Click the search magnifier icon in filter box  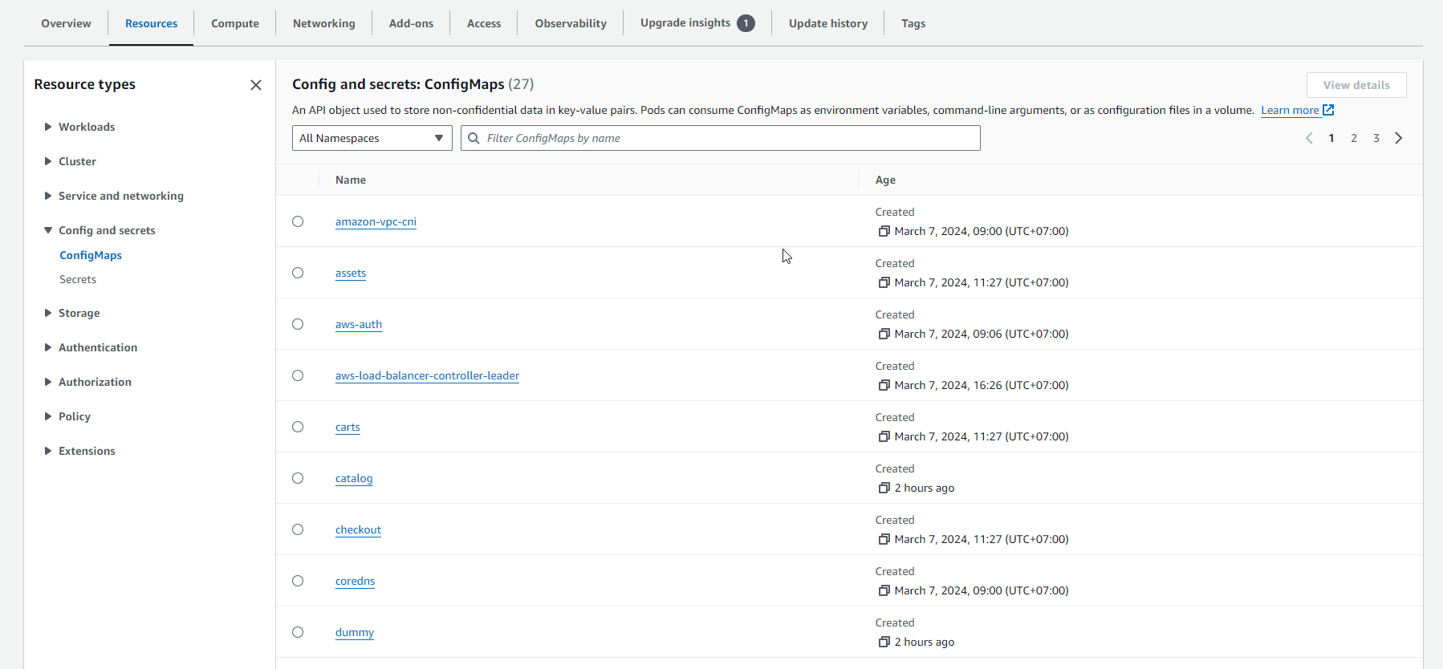pyautogui.click(x=474, y=138)
